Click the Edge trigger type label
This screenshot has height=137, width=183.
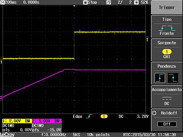pyautogui.click(x=77, y=116)
